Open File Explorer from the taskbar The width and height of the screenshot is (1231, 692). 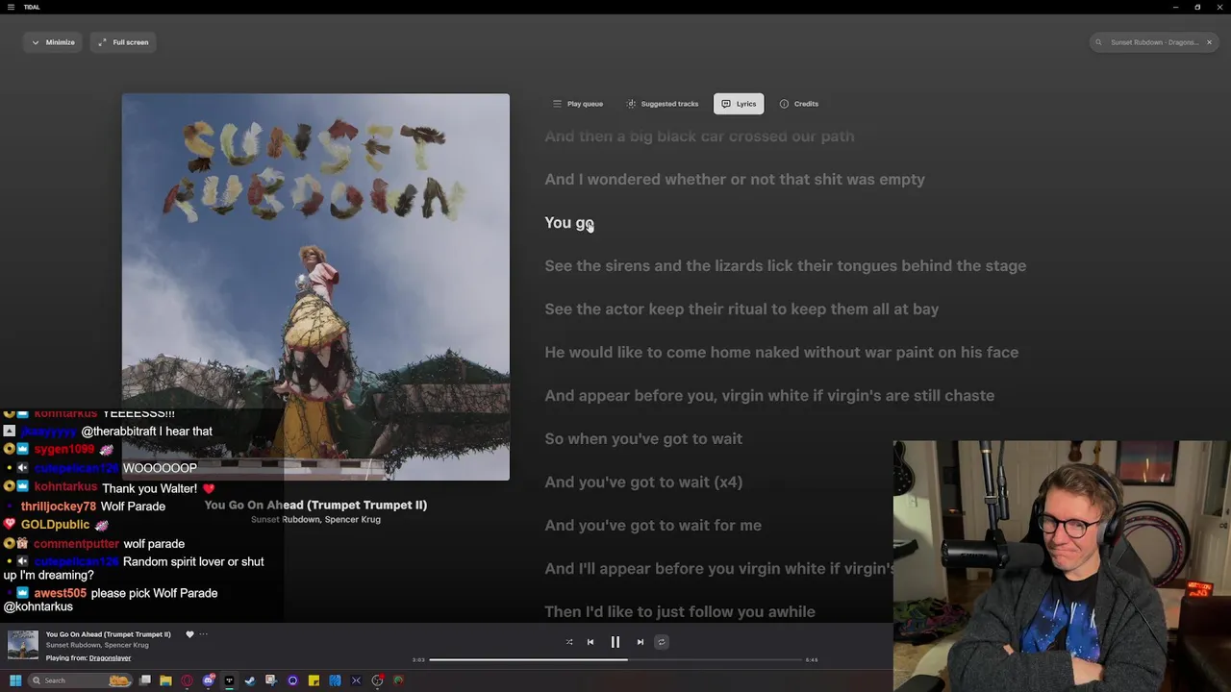(165, 680)
